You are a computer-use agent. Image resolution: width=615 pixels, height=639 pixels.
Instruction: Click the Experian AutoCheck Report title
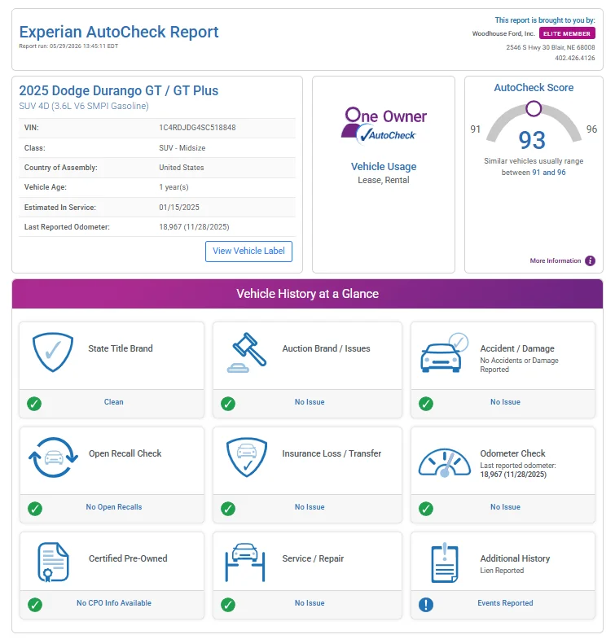119,32
